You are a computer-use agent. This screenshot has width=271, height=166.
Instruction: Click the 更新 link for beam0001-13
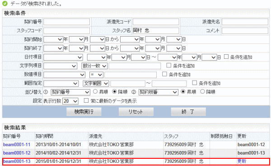tap(242, 161)
